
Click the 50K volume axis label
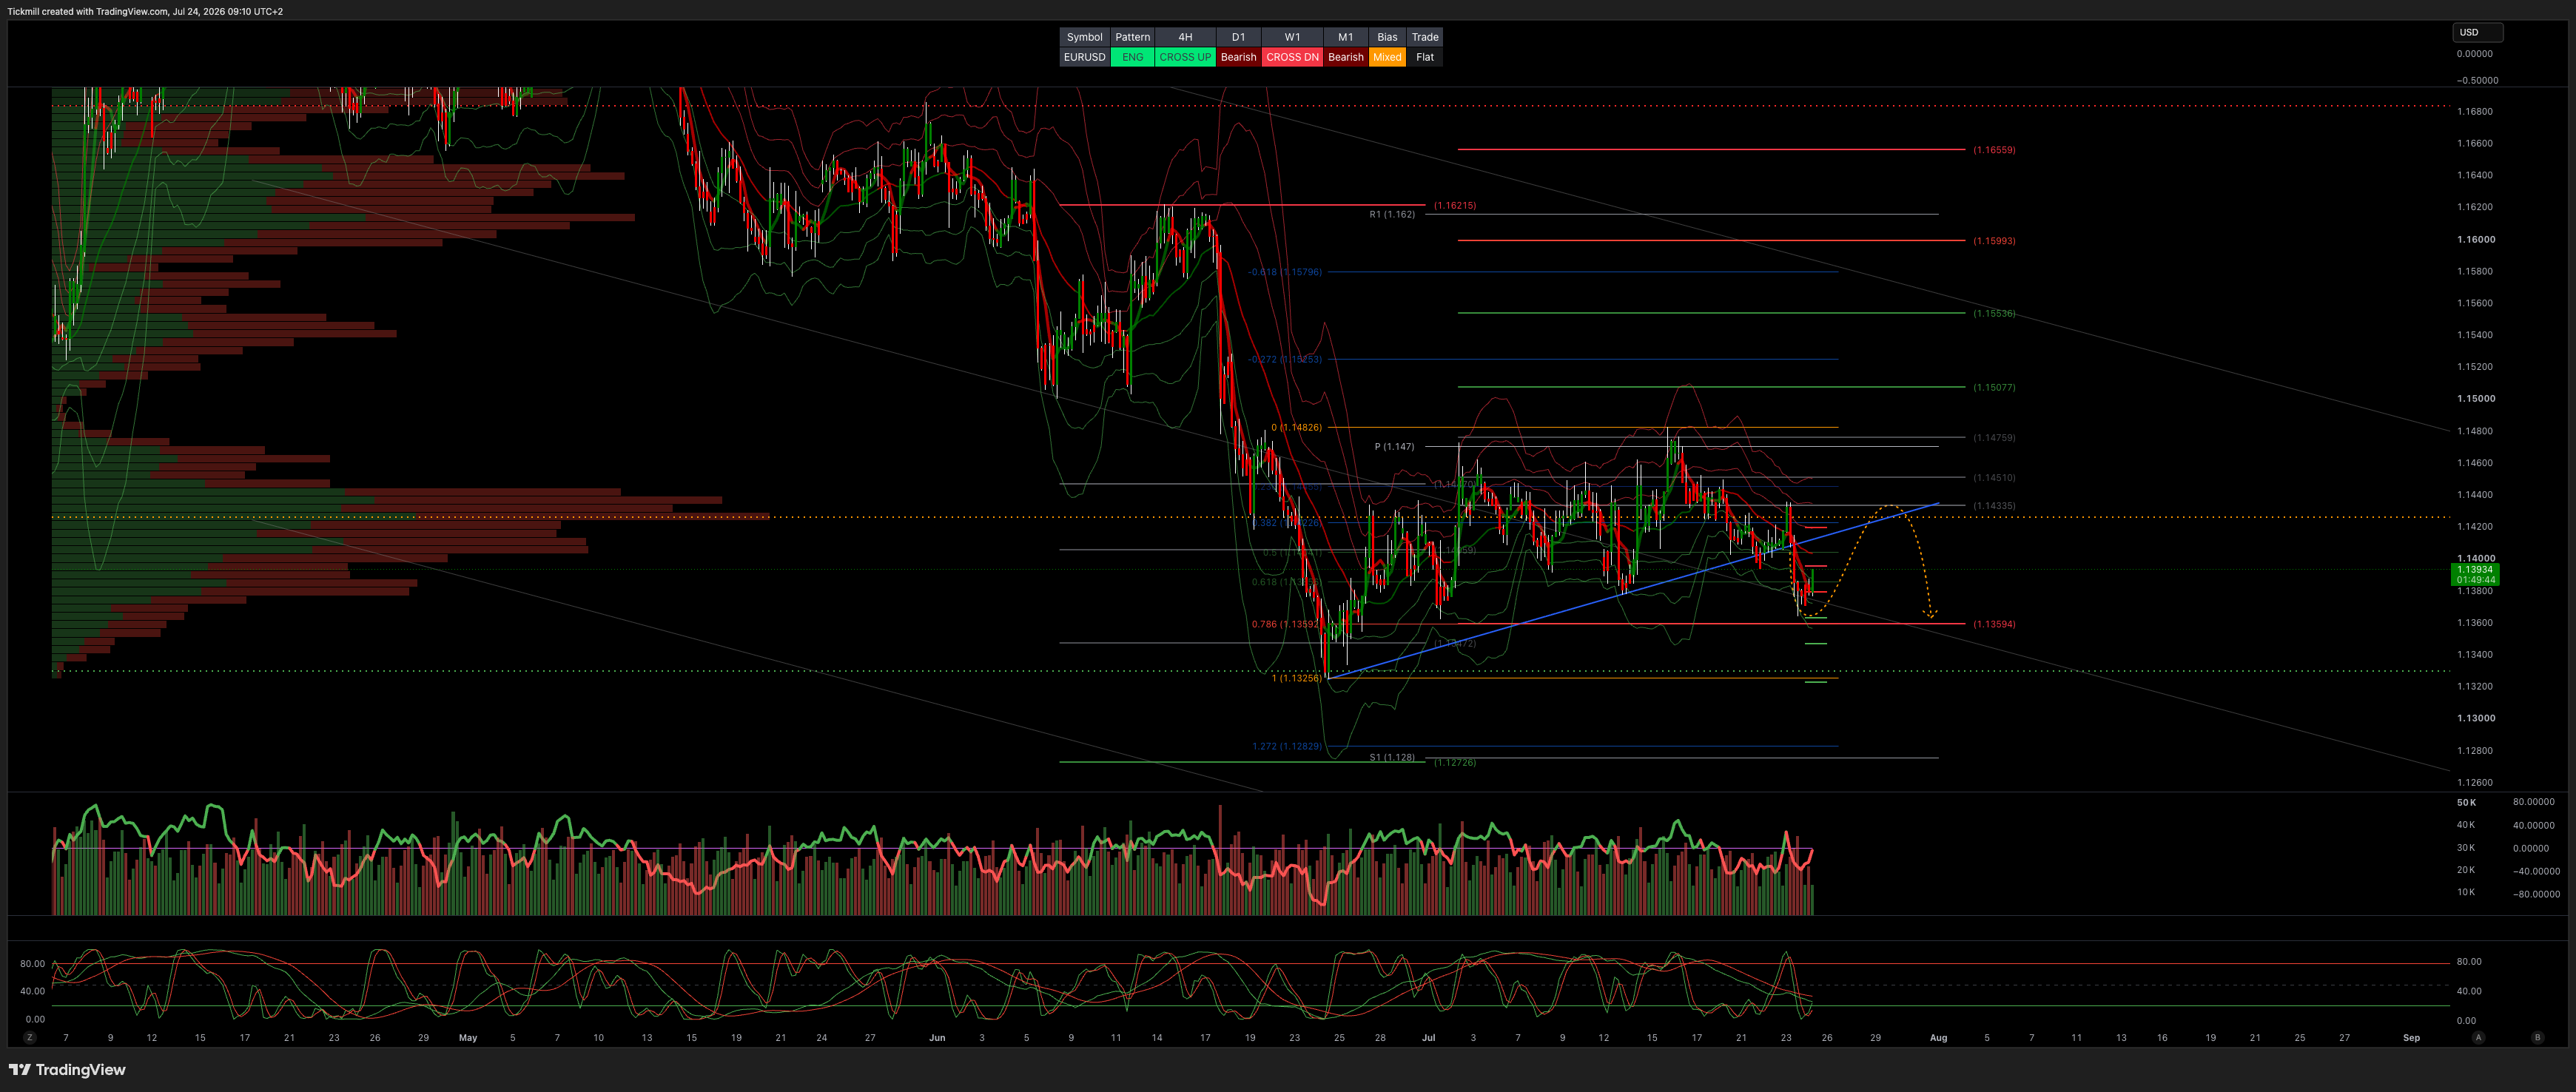click(x=2466, y=802)
